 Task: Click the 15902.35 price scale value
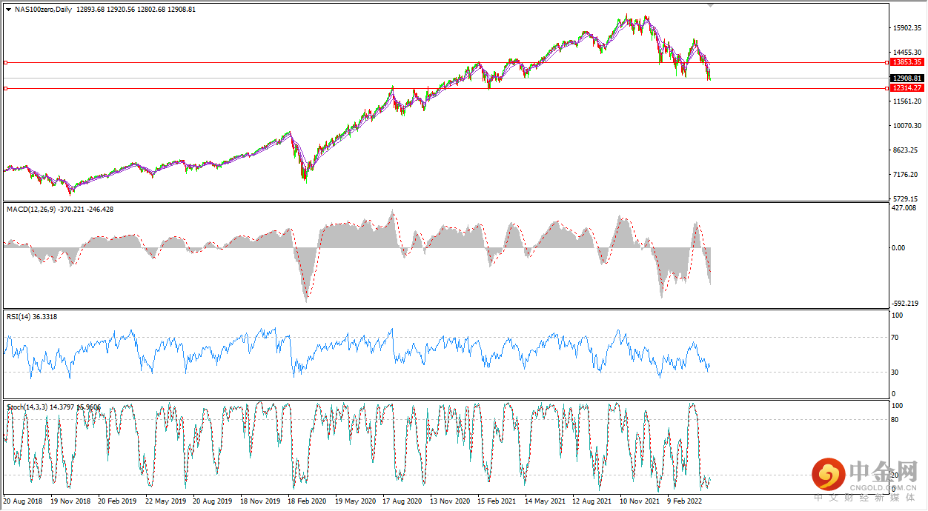click(x=907, y=28)
